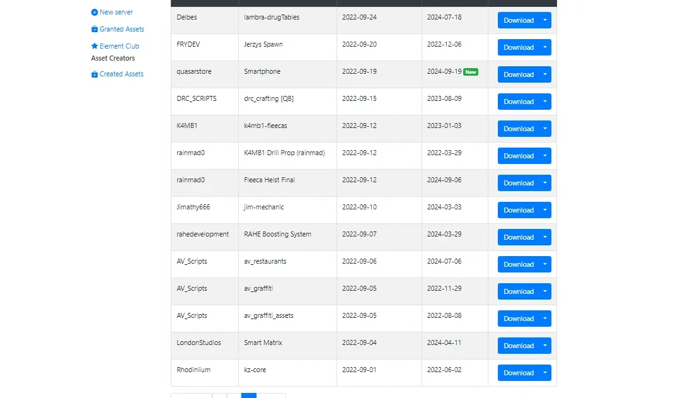Click the updated date 2022-06-02
This screenshot has height=398, width=685.
[x=444, y=370]
